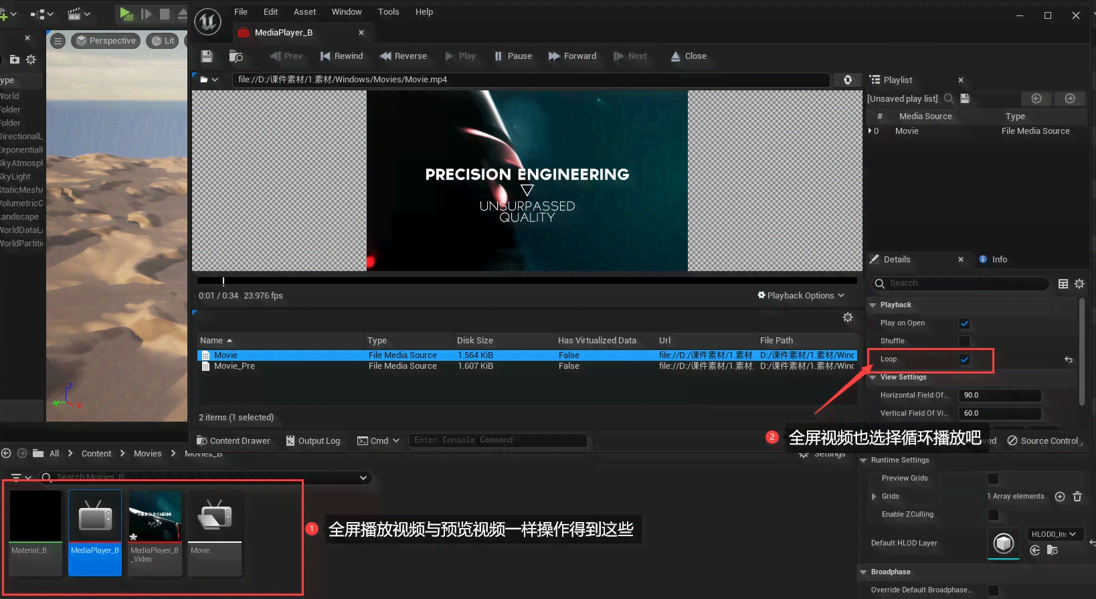Open Source Control menu
The width and height of the screenshot is (1096, 599).
pyautogui.click(x=1043, y=441)
